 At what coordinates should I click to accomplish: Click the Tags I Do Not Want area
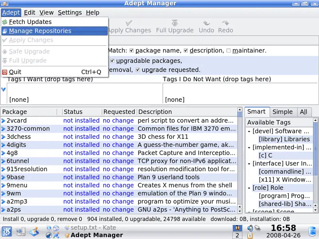240,94
